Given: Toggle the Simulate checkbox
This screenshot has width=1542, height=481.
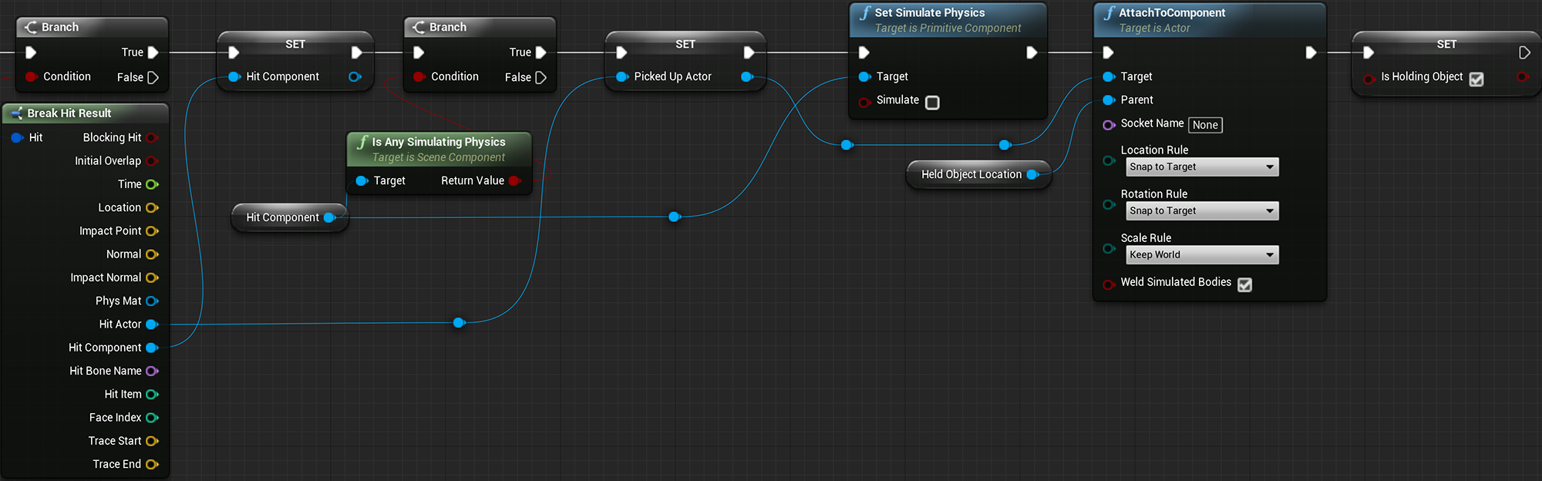Looking at the screenshot, I should pyautogui.click(x=932, y=103).
